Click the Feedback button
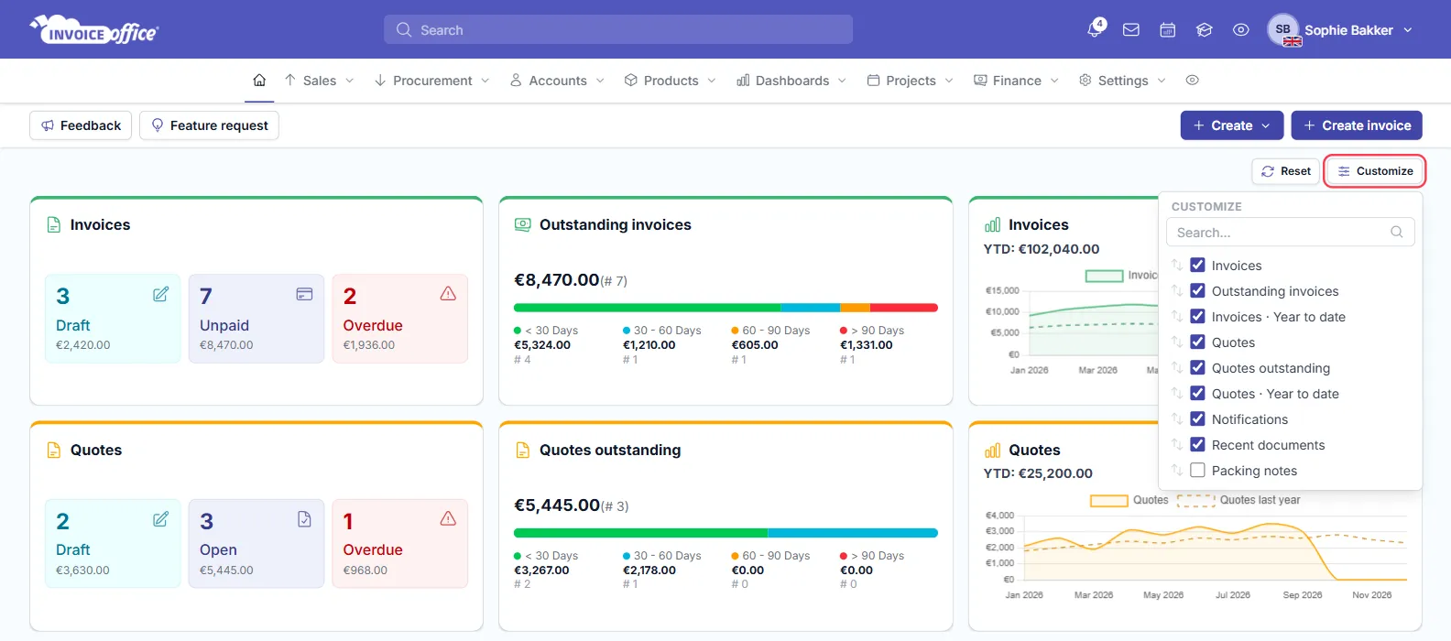This screenshot has height=641, width=1451. (81, 125)
